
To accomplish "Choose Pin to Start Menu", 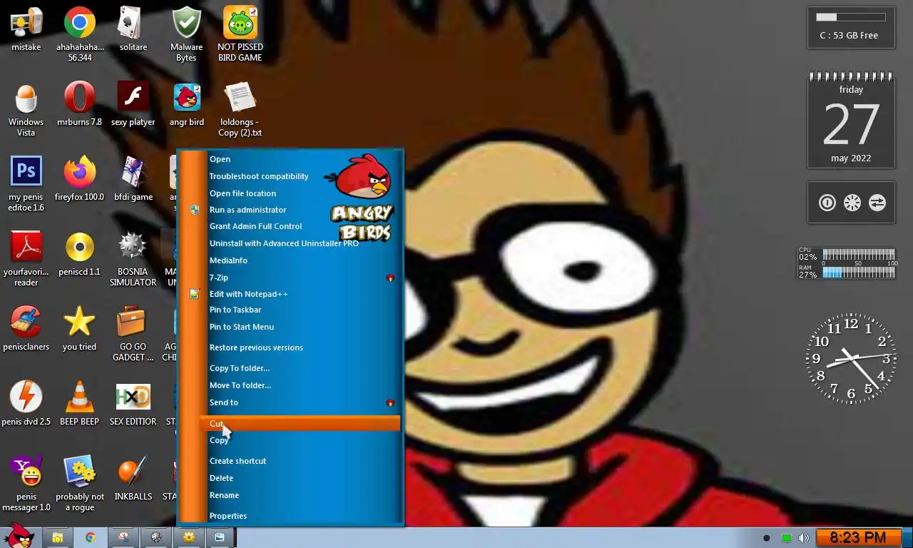I will point(300,327).
